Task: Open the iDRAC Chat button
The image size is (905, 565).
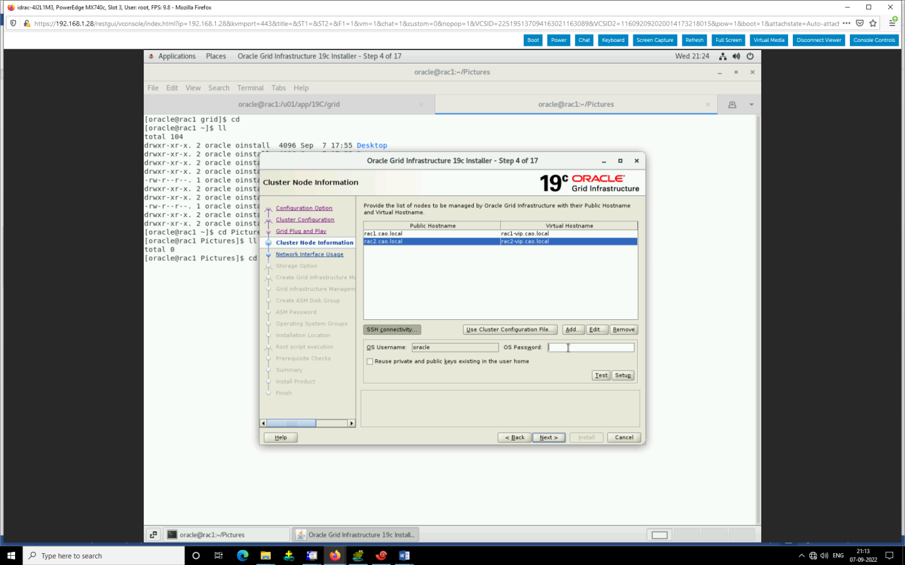Action: [584, 40]
